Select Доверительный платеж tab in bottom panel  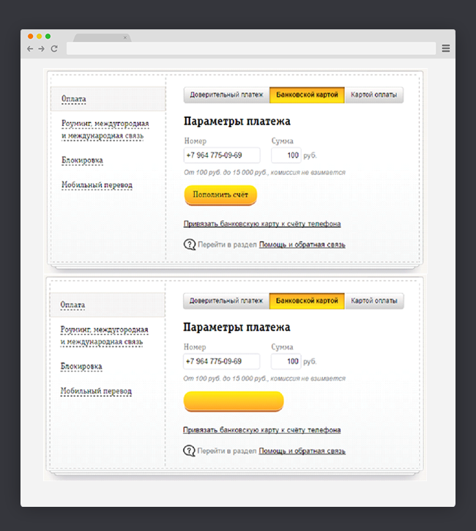[226, 301]
